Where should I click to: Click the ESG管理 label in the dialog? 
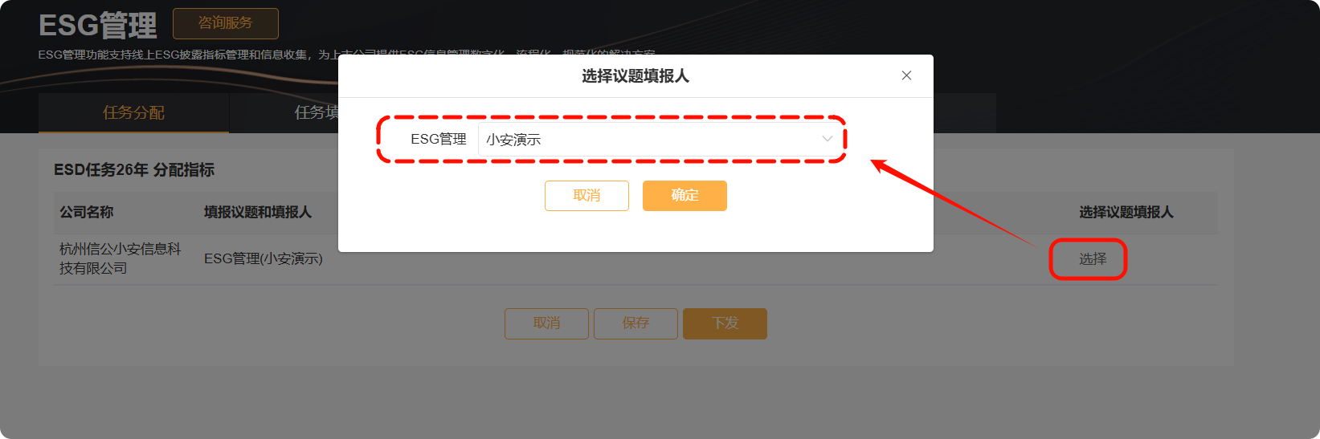[439, 139]
